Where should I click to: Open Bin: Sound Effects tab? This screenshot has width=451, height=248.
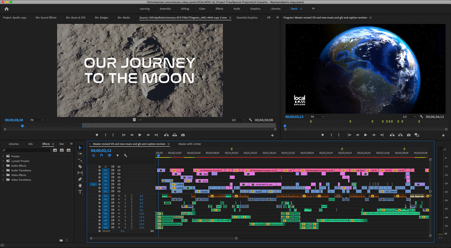(x=46, y=17)
